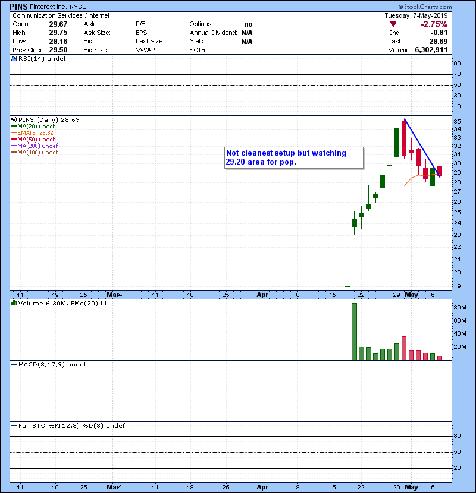This screenshot has height=493, width=476.
Task: Click the Chg value -0.81
Action: (x=439, y=33)
